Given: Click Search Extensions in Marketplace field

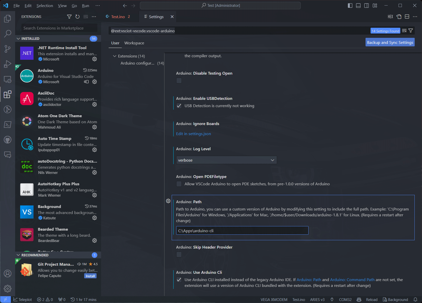Looking at the screenshot, I should (59, 28).
